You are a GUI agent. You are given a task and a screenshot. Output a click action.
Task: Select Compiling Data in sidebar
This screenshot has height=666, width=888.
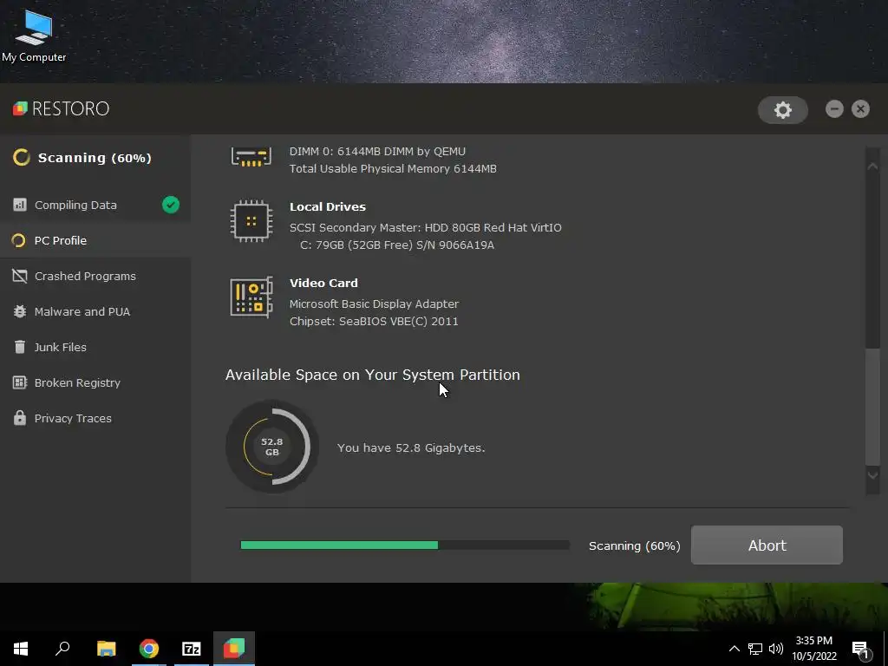click(95, 205)
